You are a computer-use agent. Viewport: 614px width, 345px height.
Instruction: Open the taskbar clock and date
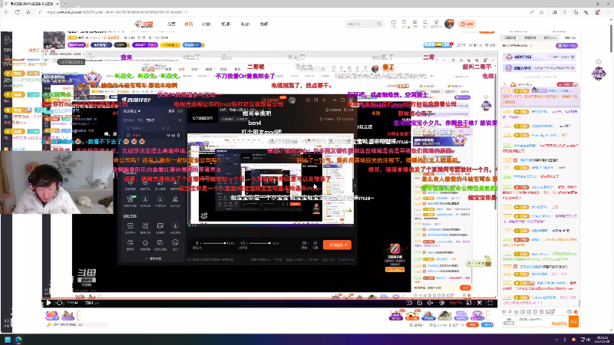coord(602,339)
